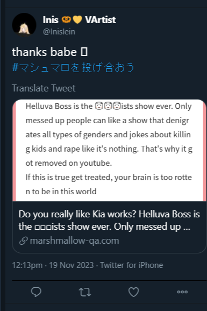
Task: Click the Japanese marshmallow hashtag
Action: point(73,67)
